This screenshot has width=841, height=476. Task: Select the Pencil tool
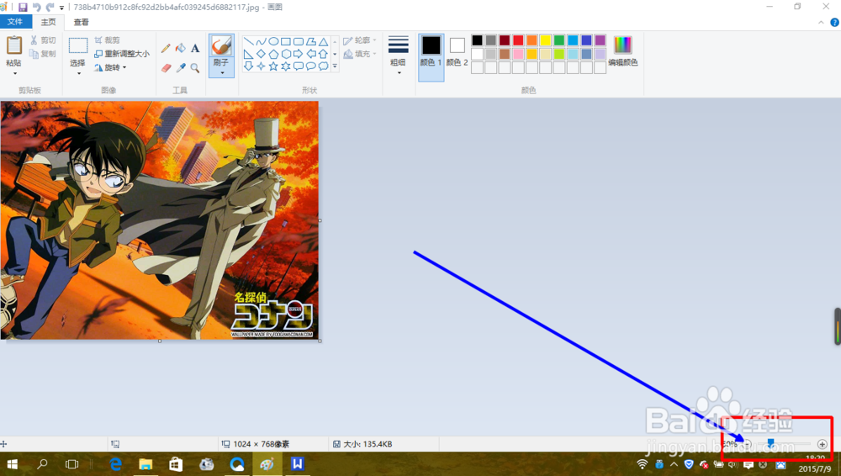(166, 48)
